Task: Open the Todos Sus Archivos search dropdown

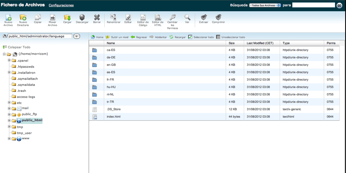Action: pyautogui.click(x=265, y=5)
